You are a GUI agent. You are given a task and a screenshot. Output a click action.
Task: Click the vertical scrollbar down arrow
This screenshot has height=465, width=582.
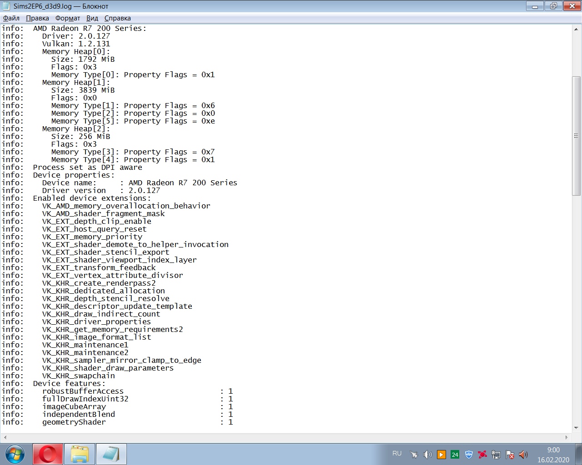tap(576, 428)
